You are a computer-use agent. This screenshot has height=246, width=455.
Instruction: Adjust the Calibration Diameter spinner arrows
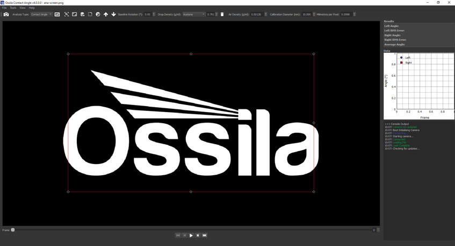coord(314,14)
